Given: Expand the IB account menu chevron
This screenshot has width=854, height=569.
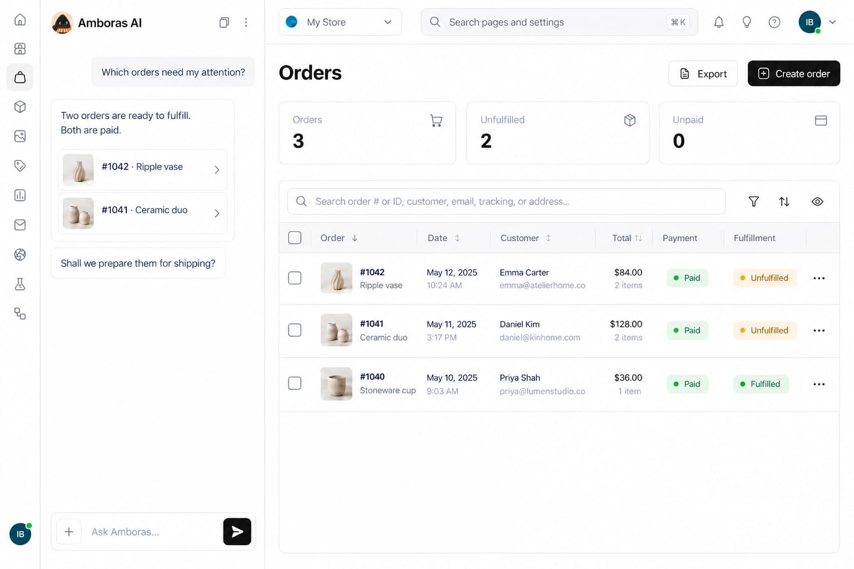Looking at the screenshot, I should tap(832, 22).
